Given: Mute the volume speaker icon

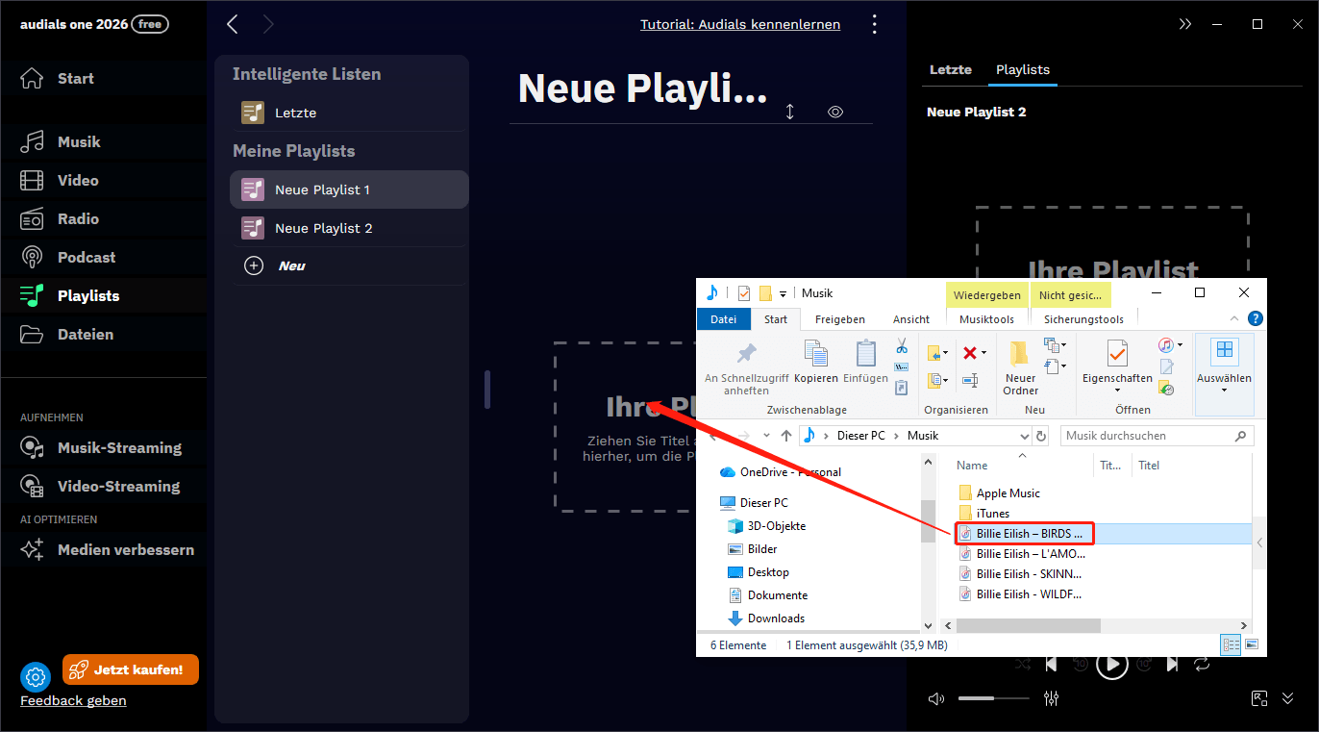Looking at the screenshot, I should click(935, 698).
